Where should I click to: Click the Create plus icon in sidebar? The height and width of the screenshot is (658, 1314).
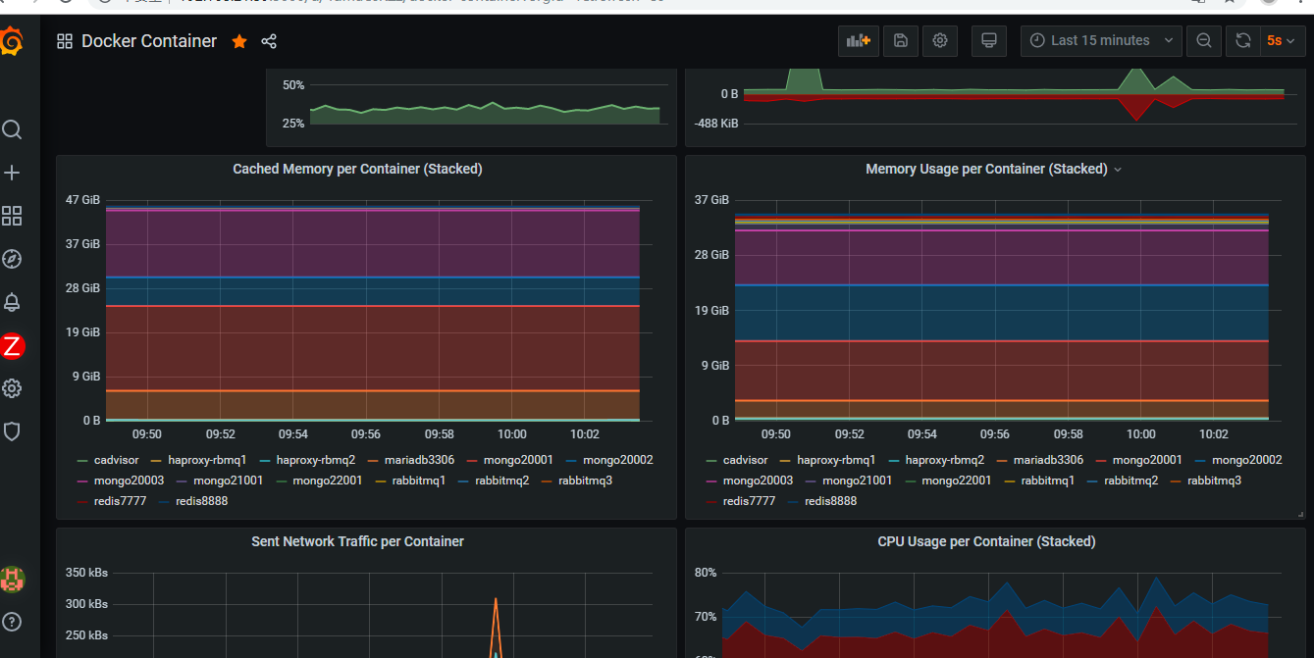[12, 173]
